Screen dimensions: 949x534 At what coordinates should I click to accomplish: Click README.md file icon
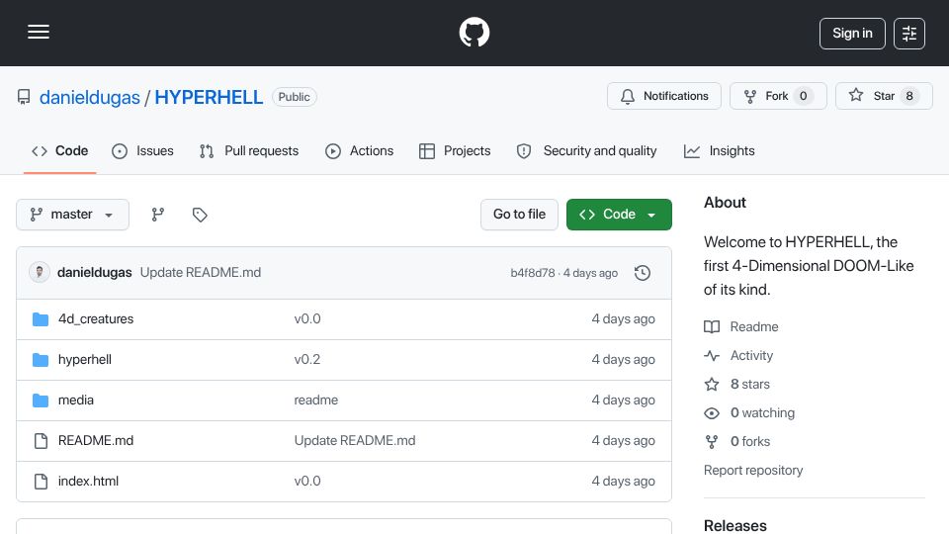coord(41,441)
